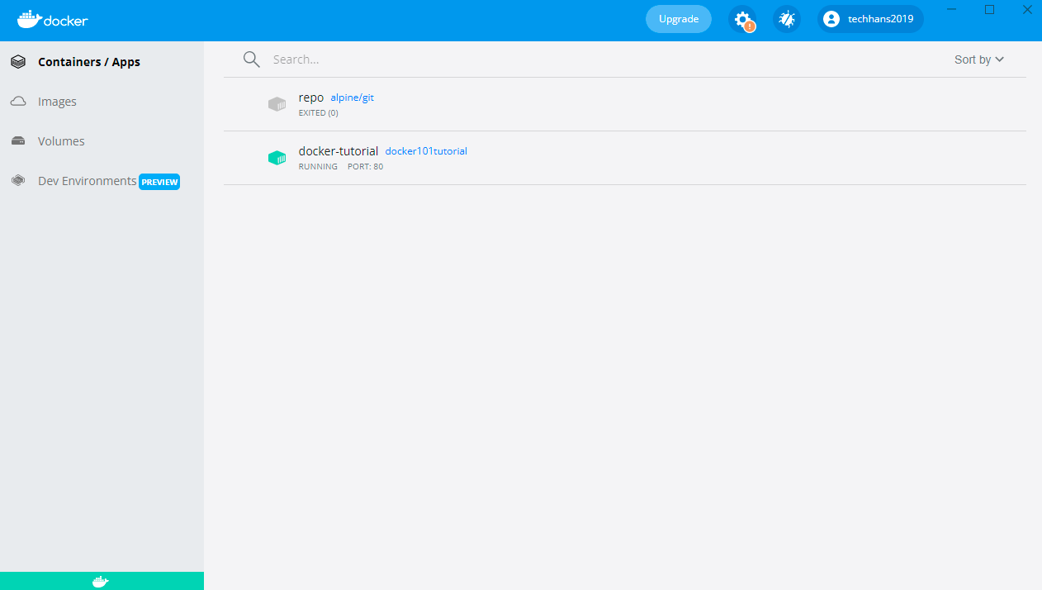The height and width of the screenshot is (590, 1042).
Task: Click the user avatar icon beside techhans2019
Action: [831, 19]
